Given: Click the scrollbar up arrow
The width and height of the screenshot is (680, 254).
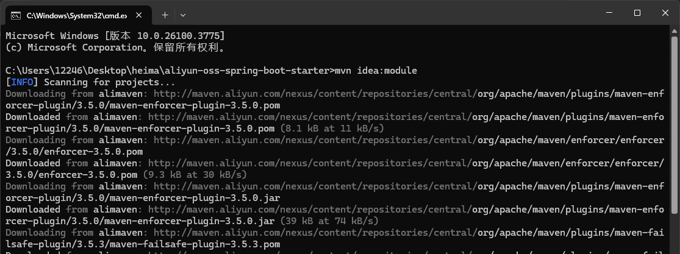Looking at the screenshot, I should (675, 30).
